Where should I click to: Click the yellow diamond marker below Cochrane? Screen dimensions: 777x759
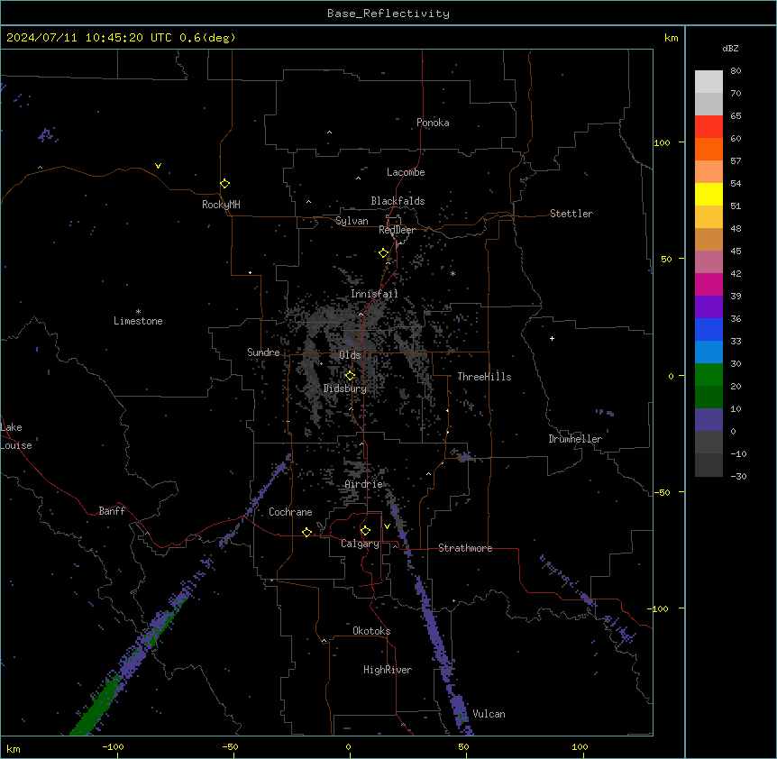306,532
